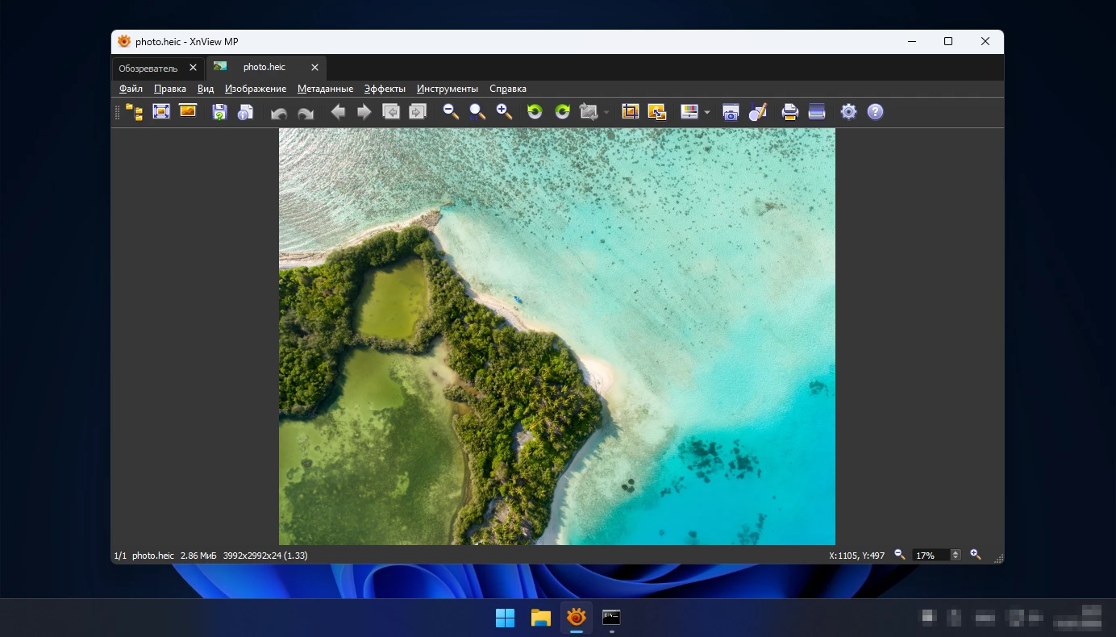
Task: Open the Эффекты menu
Action: pos(385,89)
